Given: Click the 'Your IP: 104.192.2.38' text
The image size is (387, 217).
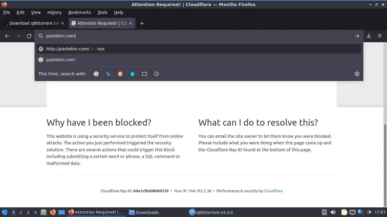Looking at the screenshot, I should point(193,191).
